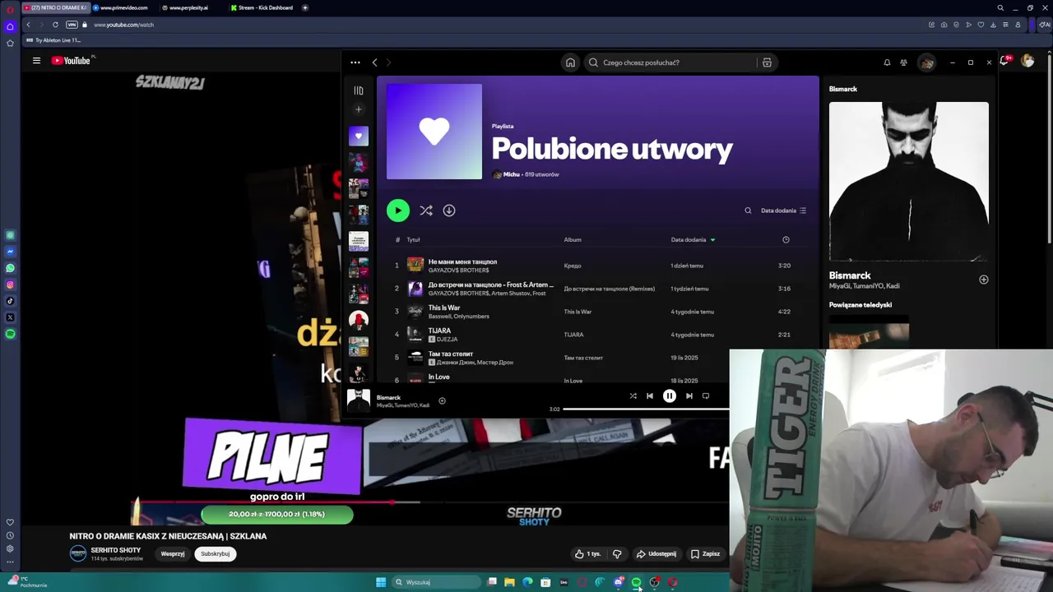This screenshot has height=592, width=1053.
Task: Go to Spotify Home
Action: (570, 62)
